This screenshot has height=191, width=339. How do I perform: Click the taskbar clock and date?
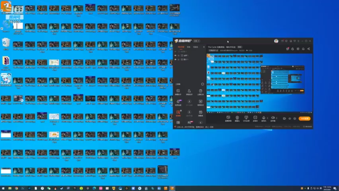click(327, 188)
